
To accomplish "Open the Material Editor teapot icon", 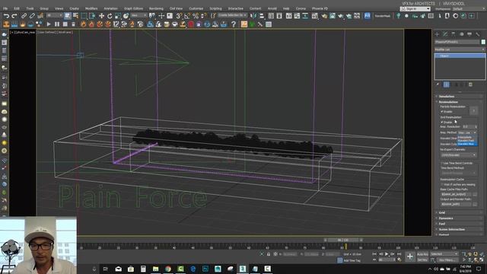I will click(324, 16).
